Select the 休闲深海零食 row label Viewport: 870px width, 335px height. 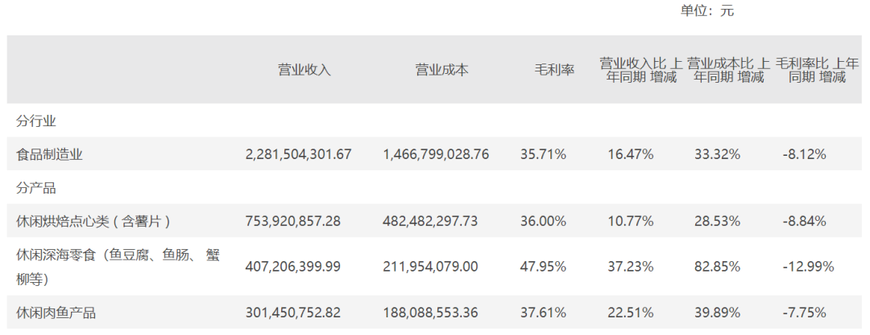pyautogui.click(x=118, y=266)
